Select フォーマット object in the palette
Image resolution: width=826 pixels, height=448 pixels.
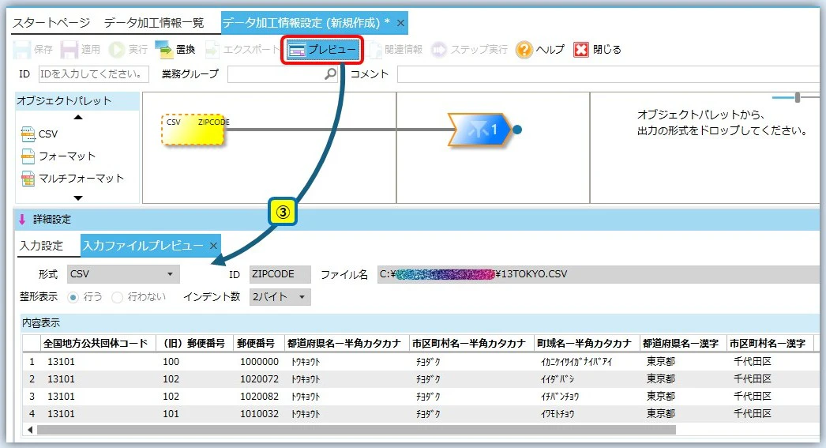pos(58,156)
